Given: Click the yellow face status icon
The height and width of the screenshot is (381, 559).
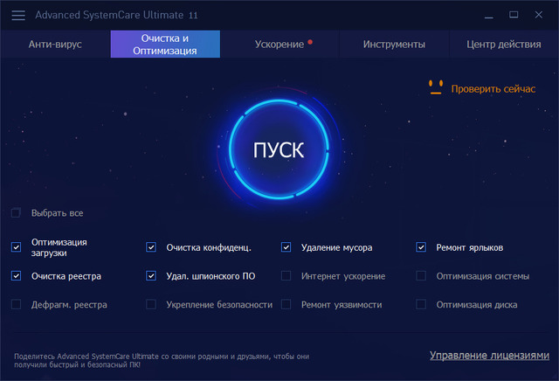Looking at the screenshot, I should (x=436, y=87).
